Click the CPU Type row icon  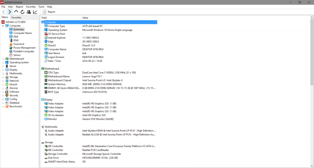coord(46,73)
